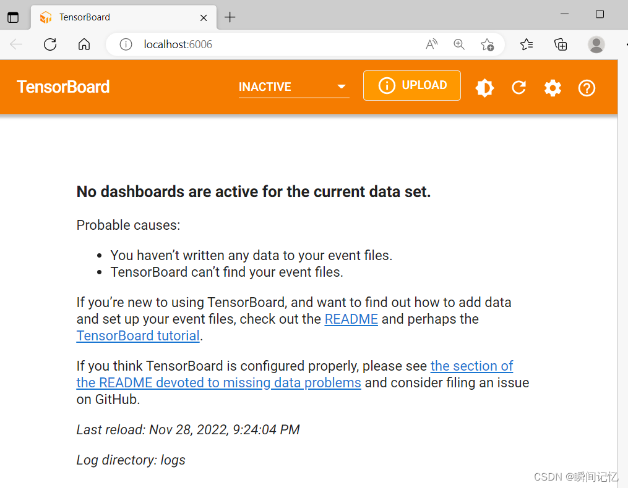
Task: Open TensorBoard settings with the gear icon
Action: (x=553, y=88)
